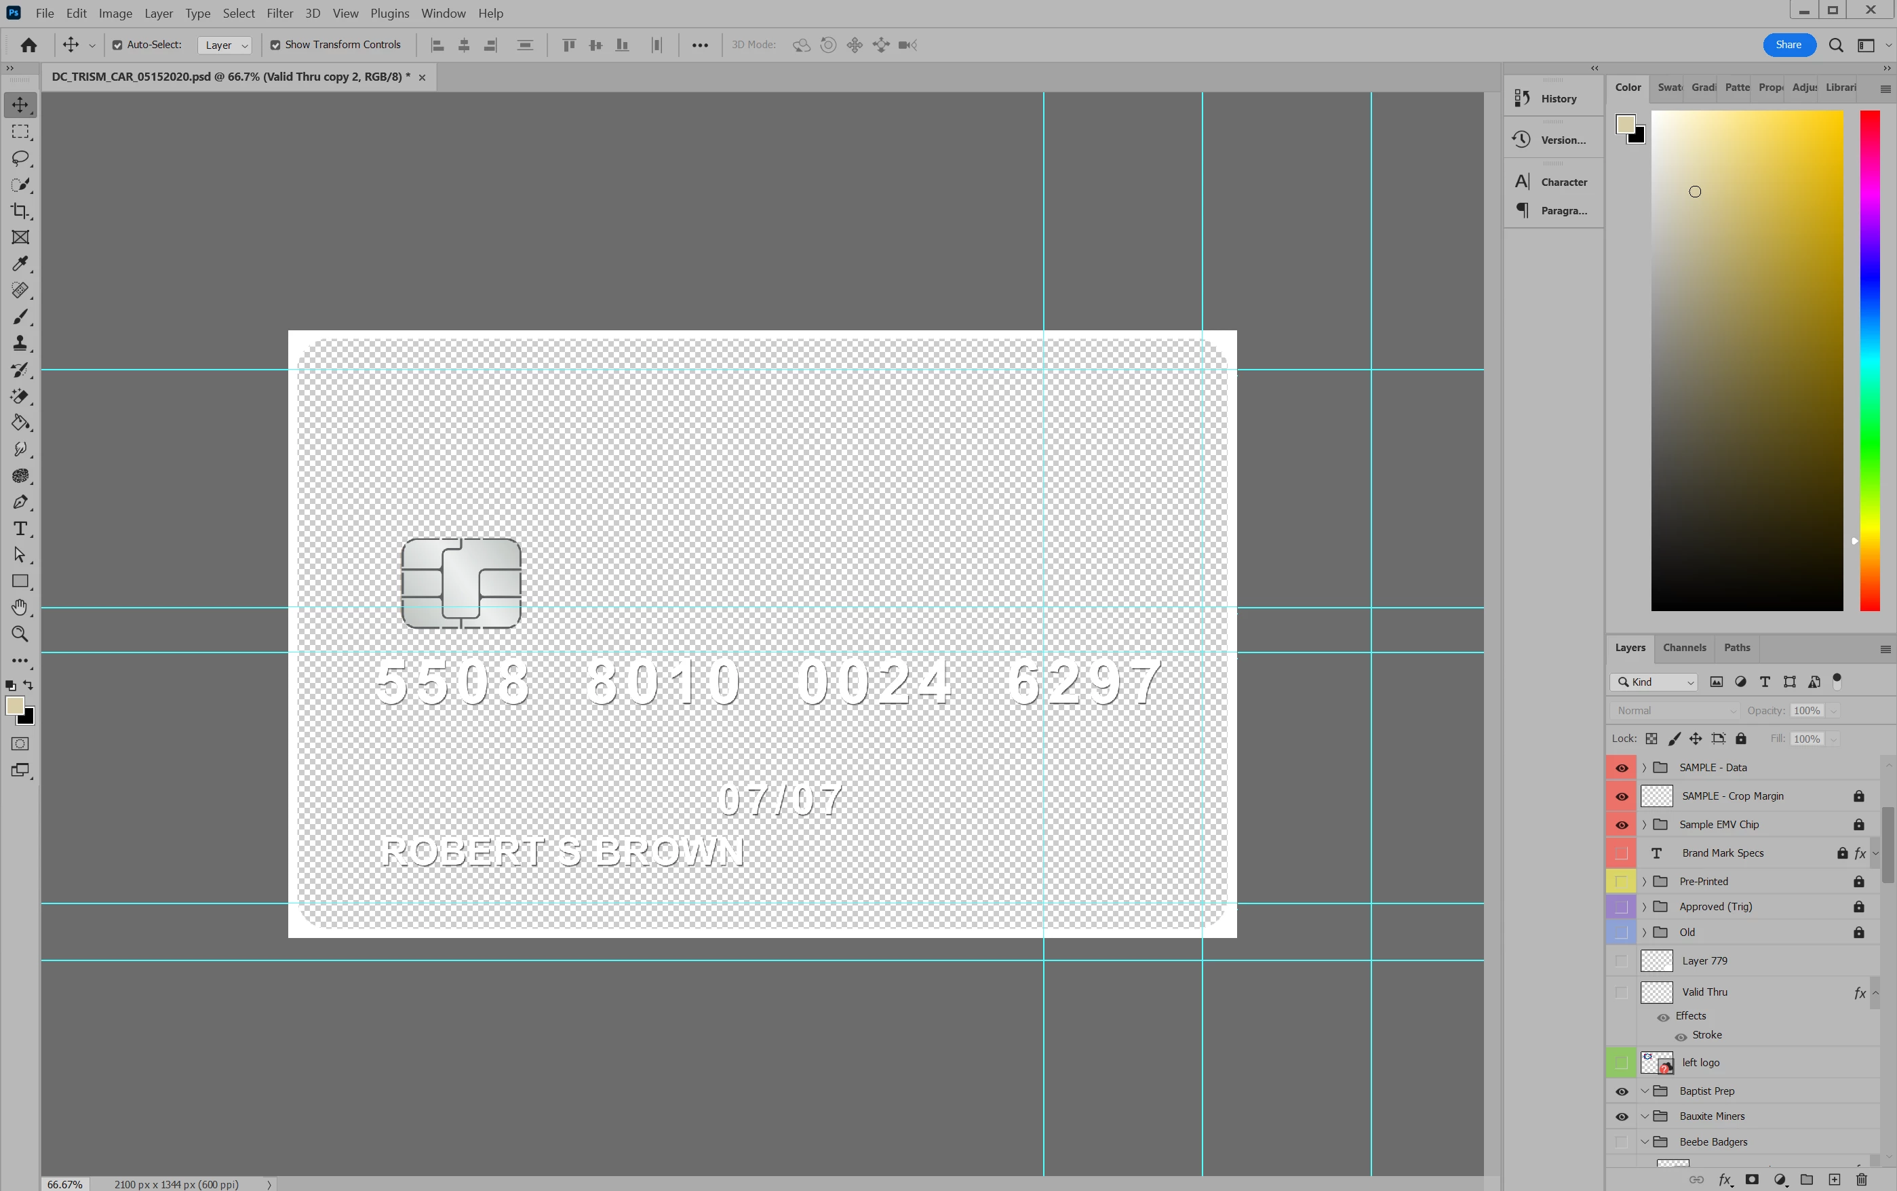Image resolution: width=1897 pixels, height=1191 pixels.
Task: Hide the Sample EMV Chip group
Action: pyautogui.click(x=1622, y=825)
